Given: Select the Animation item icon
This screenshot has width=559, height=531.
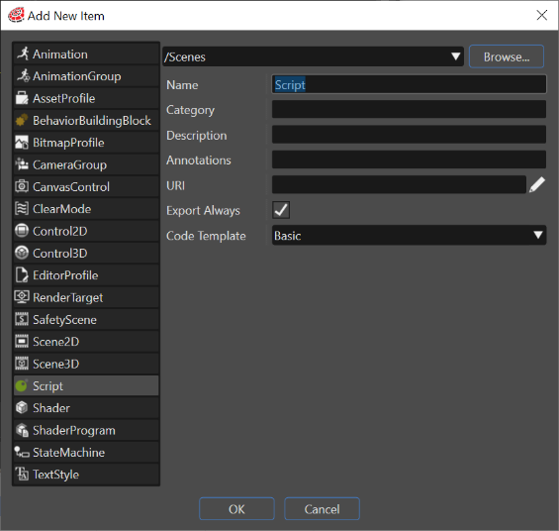Looking at the screenshot, I should 23,53.
